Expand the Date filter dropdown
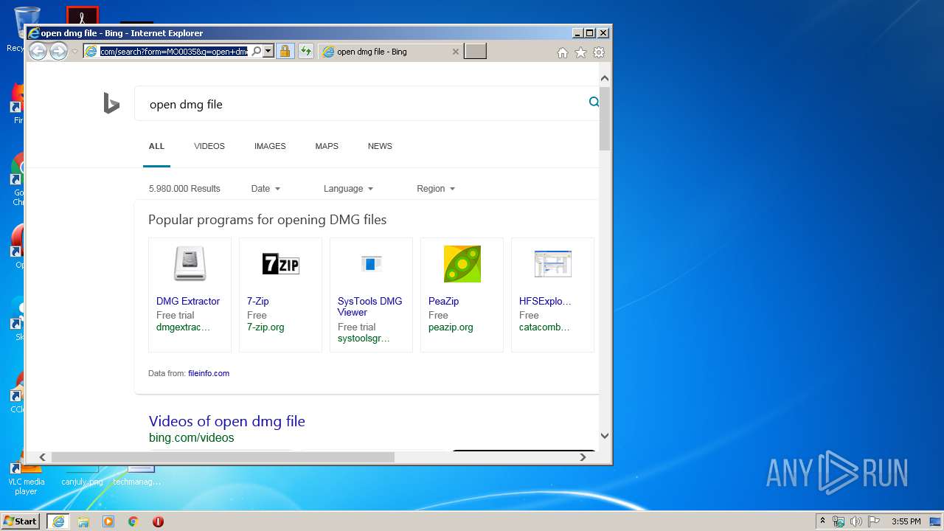 tap(265, 189)
